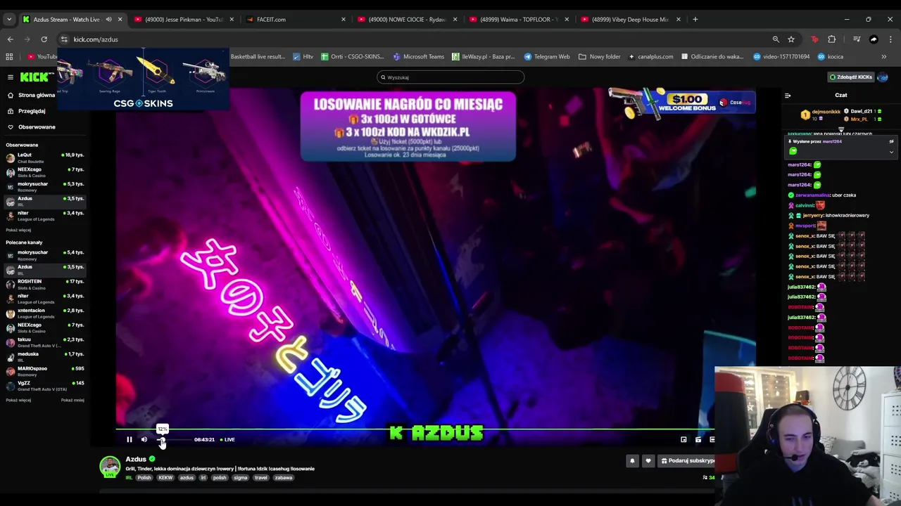This screenshot has width=901, height=506.
Task: Open Telegram Web bookmark
Action: point(547,56)
